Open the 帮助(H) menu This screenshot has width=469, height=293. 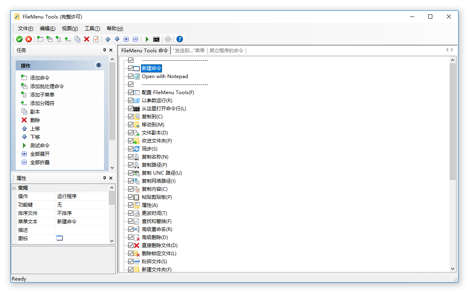tap(115, 28)
